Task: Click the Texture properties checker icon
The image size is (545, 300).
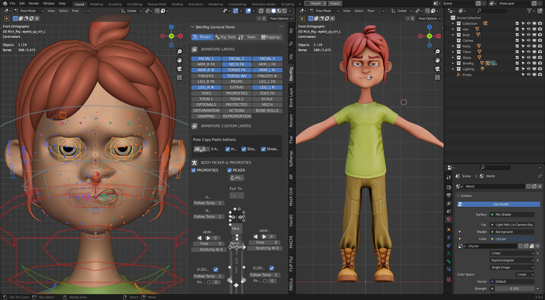Action: [x=449, y=279]
